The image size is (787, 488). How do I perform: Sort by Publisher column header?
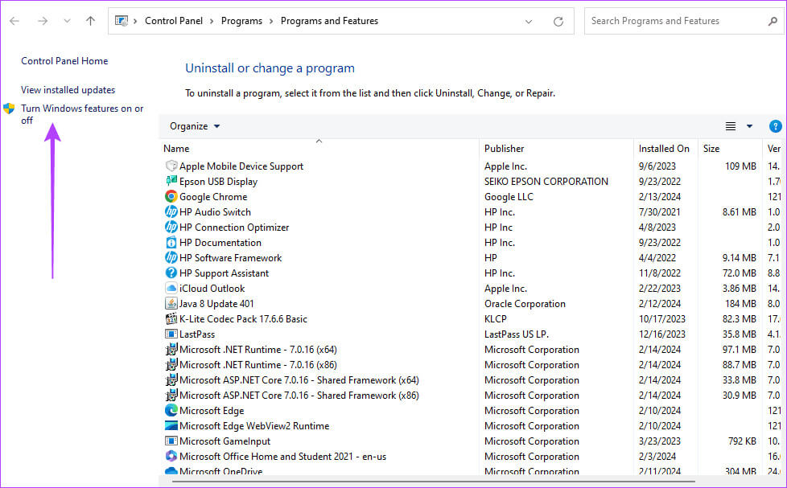504,149
